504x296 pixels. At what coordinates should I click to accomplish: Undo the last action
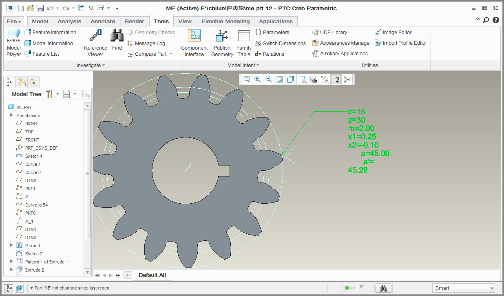[50, 8]
